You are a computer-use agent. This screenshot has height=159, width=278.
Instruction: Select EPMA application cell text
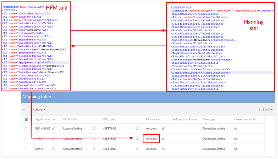(x=39, y=149)
